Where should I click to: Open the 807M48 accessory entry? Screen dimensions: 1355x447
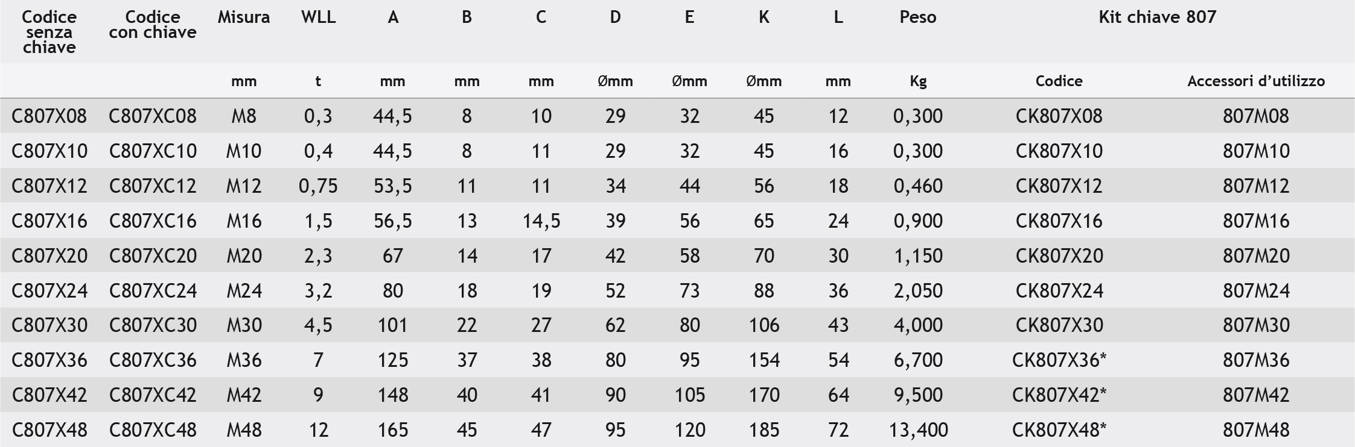click(1256, 430)
